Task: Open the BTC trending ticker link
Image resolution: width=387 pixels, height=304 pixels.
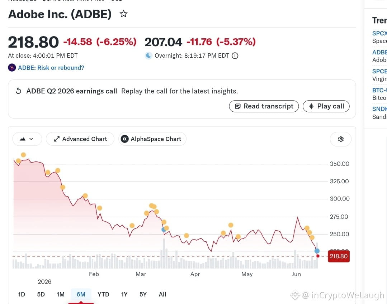Action: click(379, 90)
